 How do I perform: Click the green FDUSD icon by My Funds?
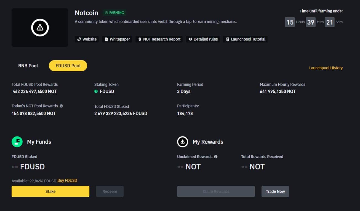17,142
